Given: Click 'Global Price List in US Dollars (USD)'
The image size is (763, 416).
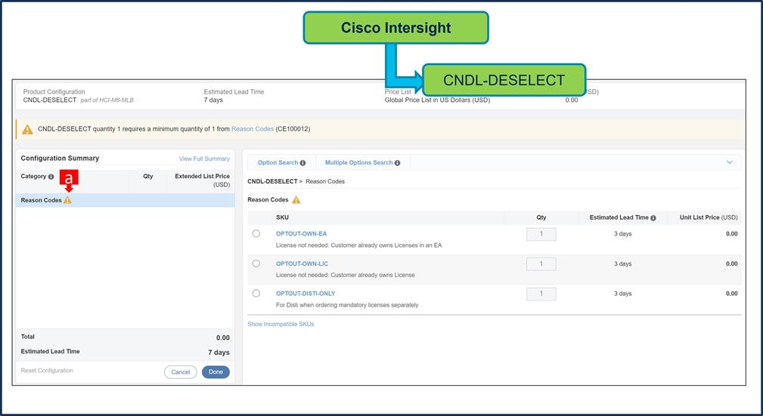Looking at the screenshot, I should pos(438,100).
